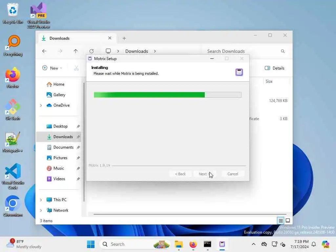Click the Back arrow in File Explorer

44,51
